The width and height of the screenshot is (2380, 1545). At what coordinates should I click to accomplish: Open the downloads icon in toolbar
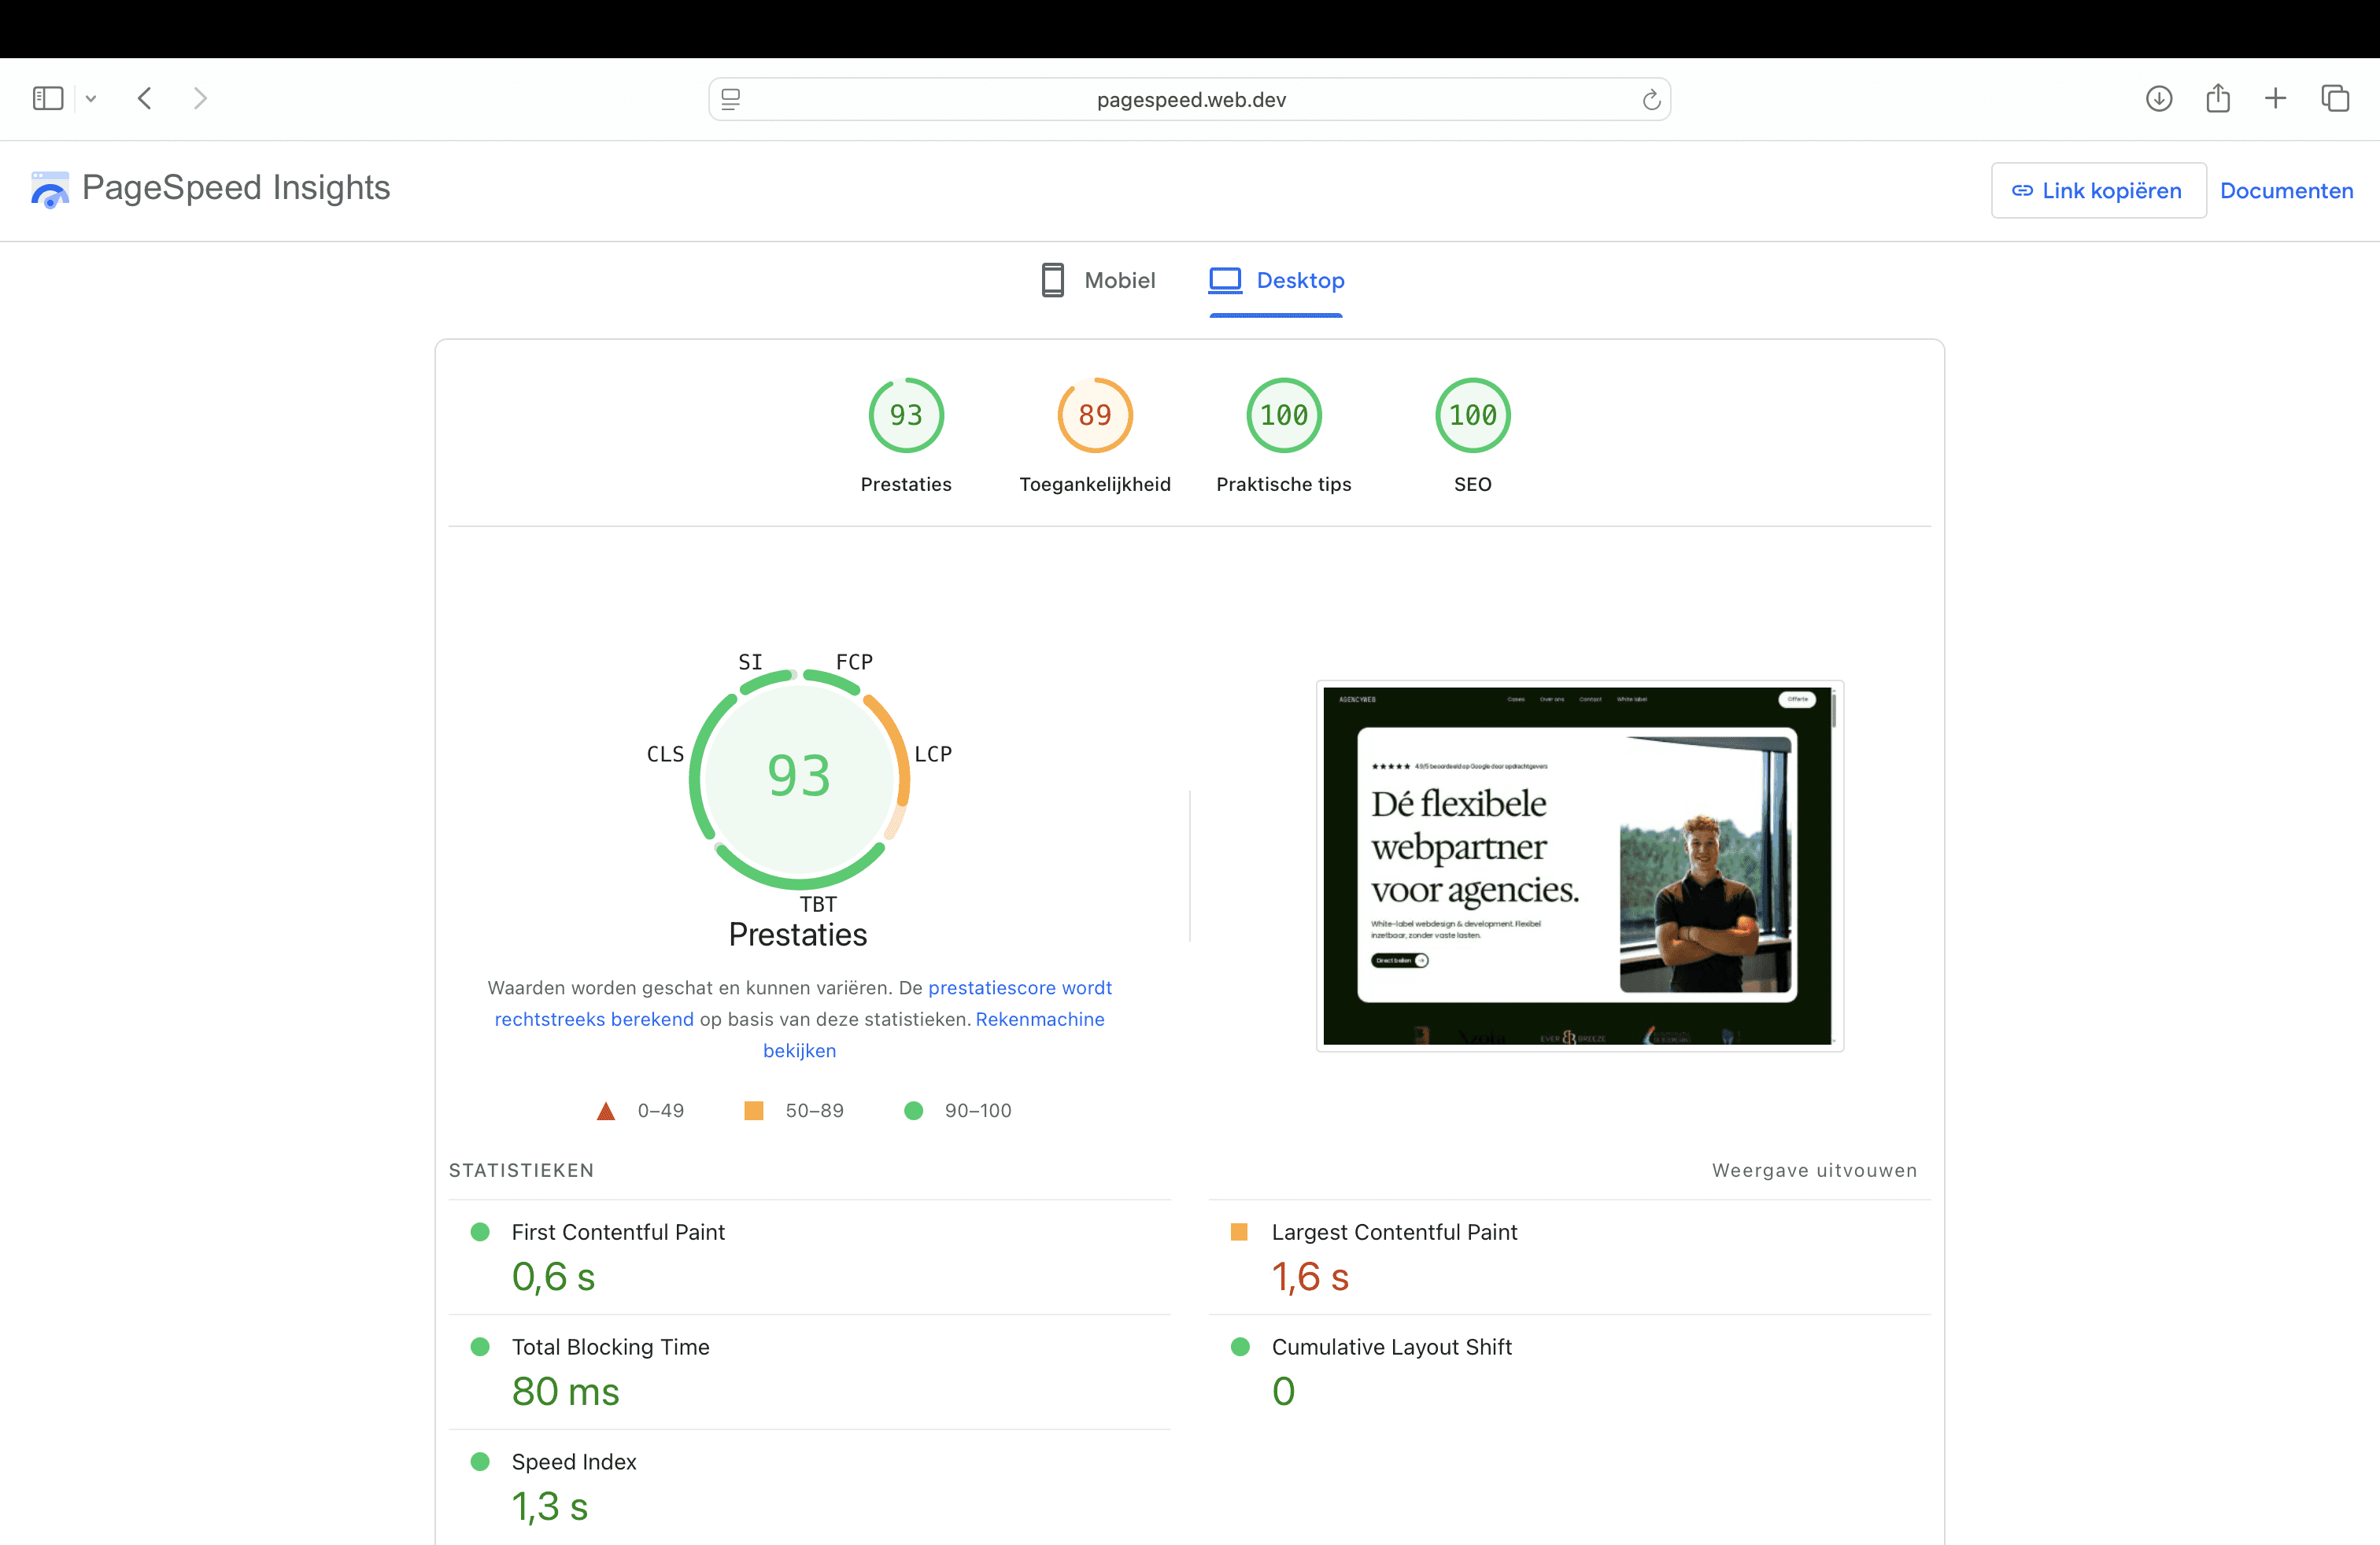tap(2158, 98)
